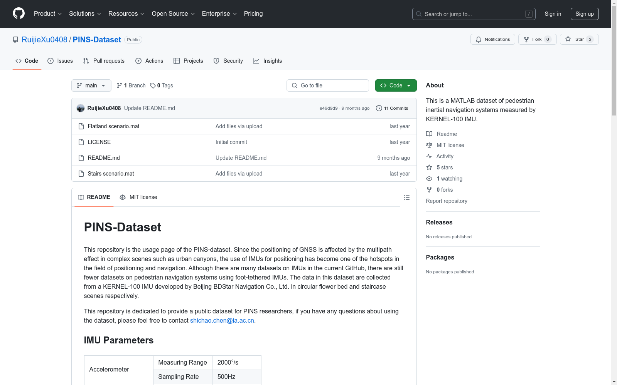Image resolution: width=617 pixels, height=385 pixels.
Task: Click the repository icon beside RuijieXu0408
Action: tap(15, 40)
